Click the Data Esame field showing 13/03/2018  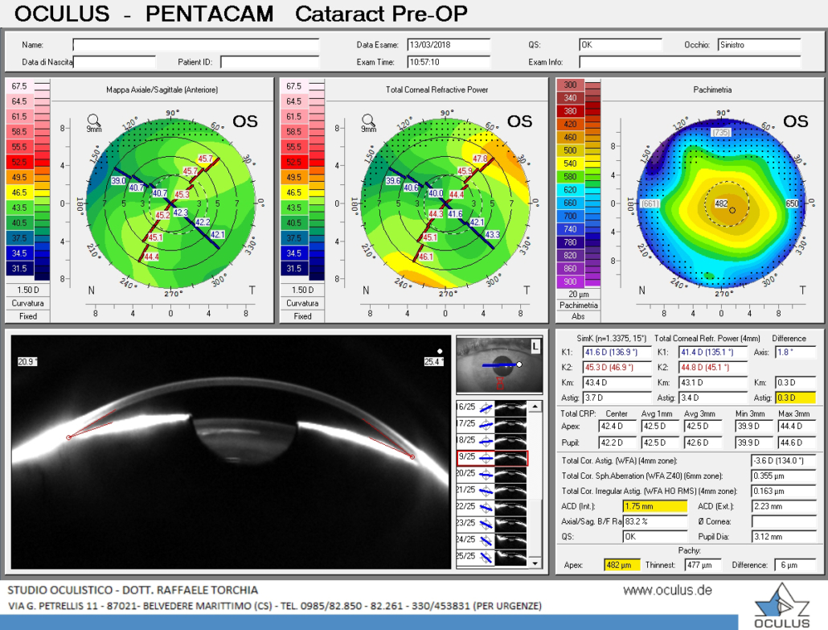(449, 45)
